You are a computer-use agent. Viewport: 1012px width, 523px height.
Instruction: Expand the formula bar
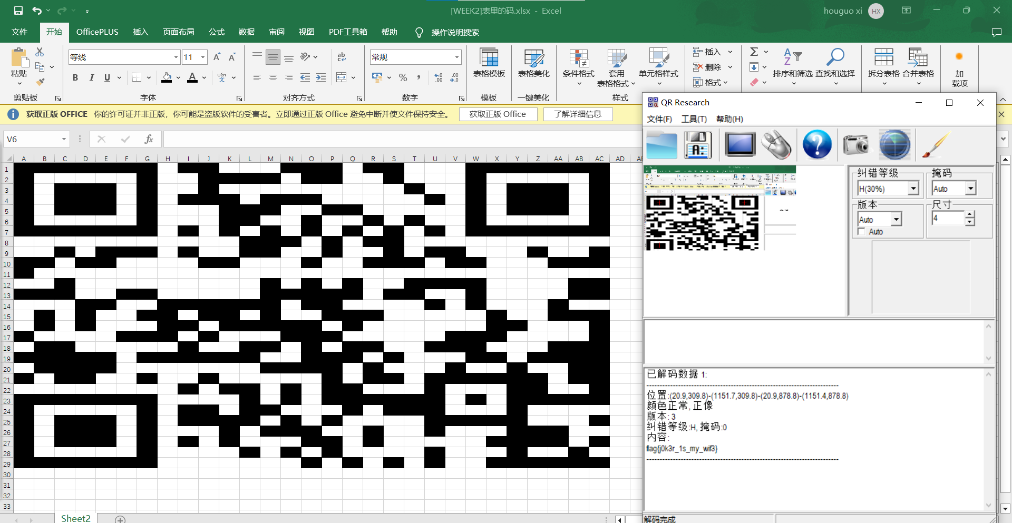(1003, 139)
